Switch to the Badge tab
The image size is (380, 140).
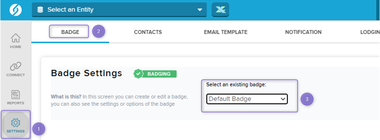tap(70, 32)
